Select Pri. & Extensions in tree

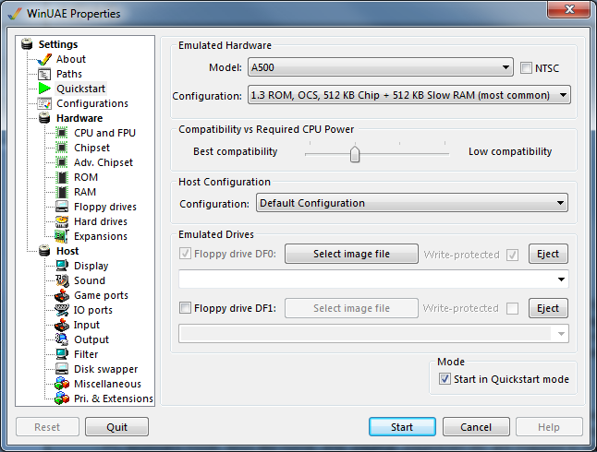tap(113, 398)
